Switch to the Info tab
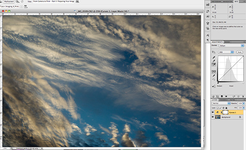This screenshot has height=150, width=246. coord(236,1)
